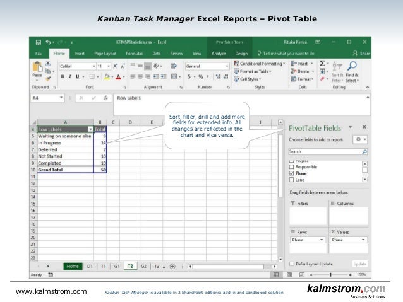Open the Name Box A4 dropdown
The height and width of the screenshot is (302, 403).
(61, 98)
